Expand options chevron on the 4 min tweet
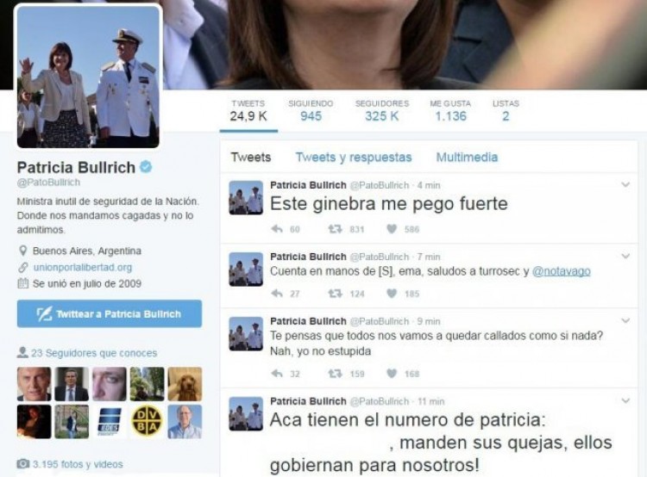The height and width of the screenshot is (477, 647). point(625,184)
